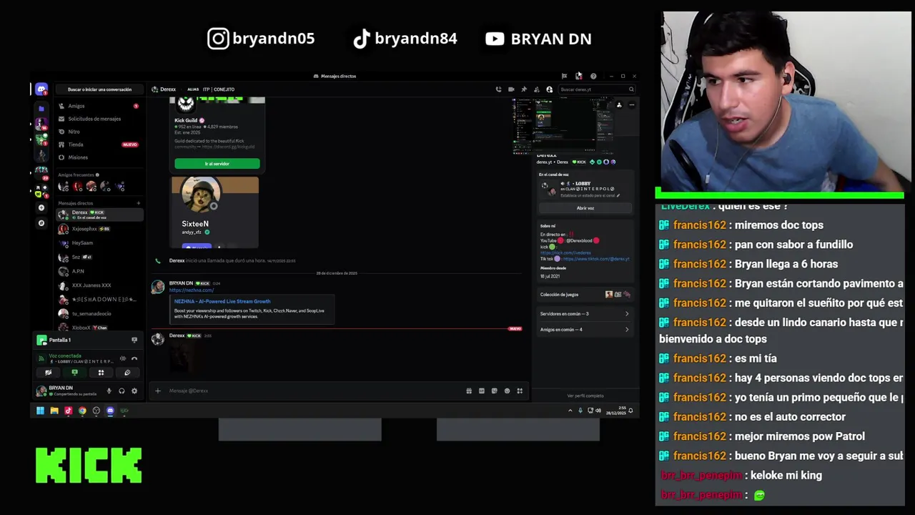
Task: Open NEZHNA AI-Powered Live Stream Growth title
Action: pos(222,302)
